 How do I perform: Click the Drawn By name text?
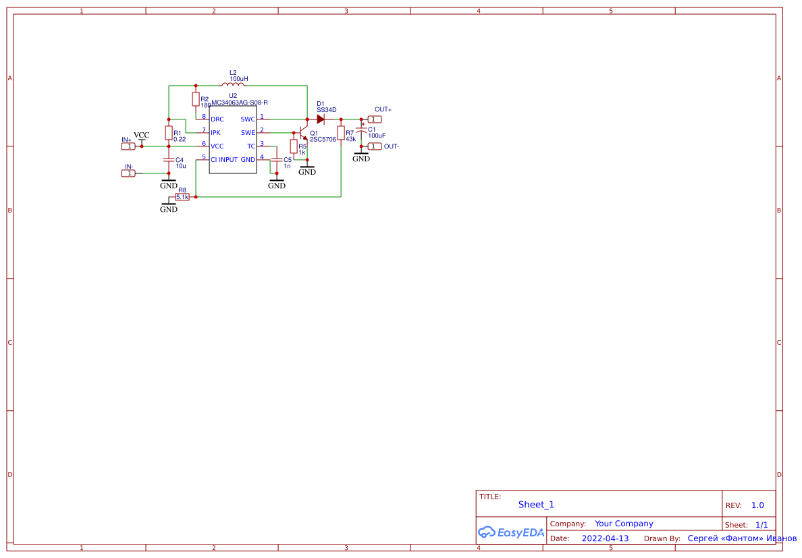click(736, 538)
